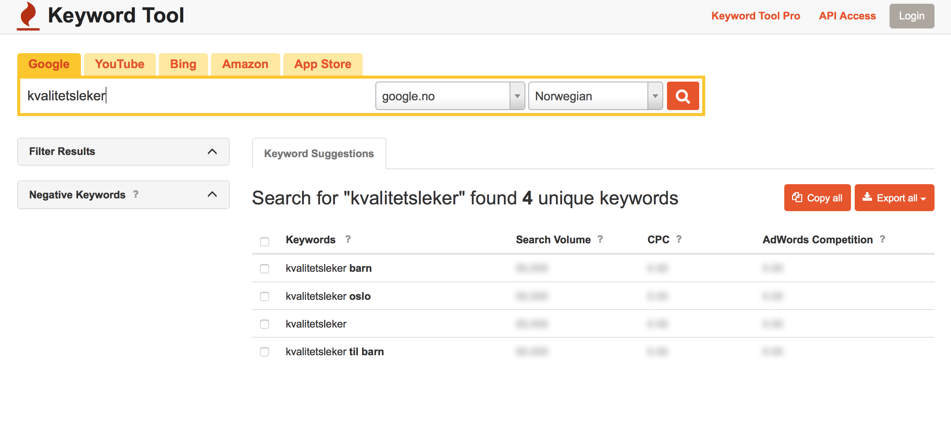Click help icon beside CPC column
Screen dimensions: 951x423
(679, 239)
